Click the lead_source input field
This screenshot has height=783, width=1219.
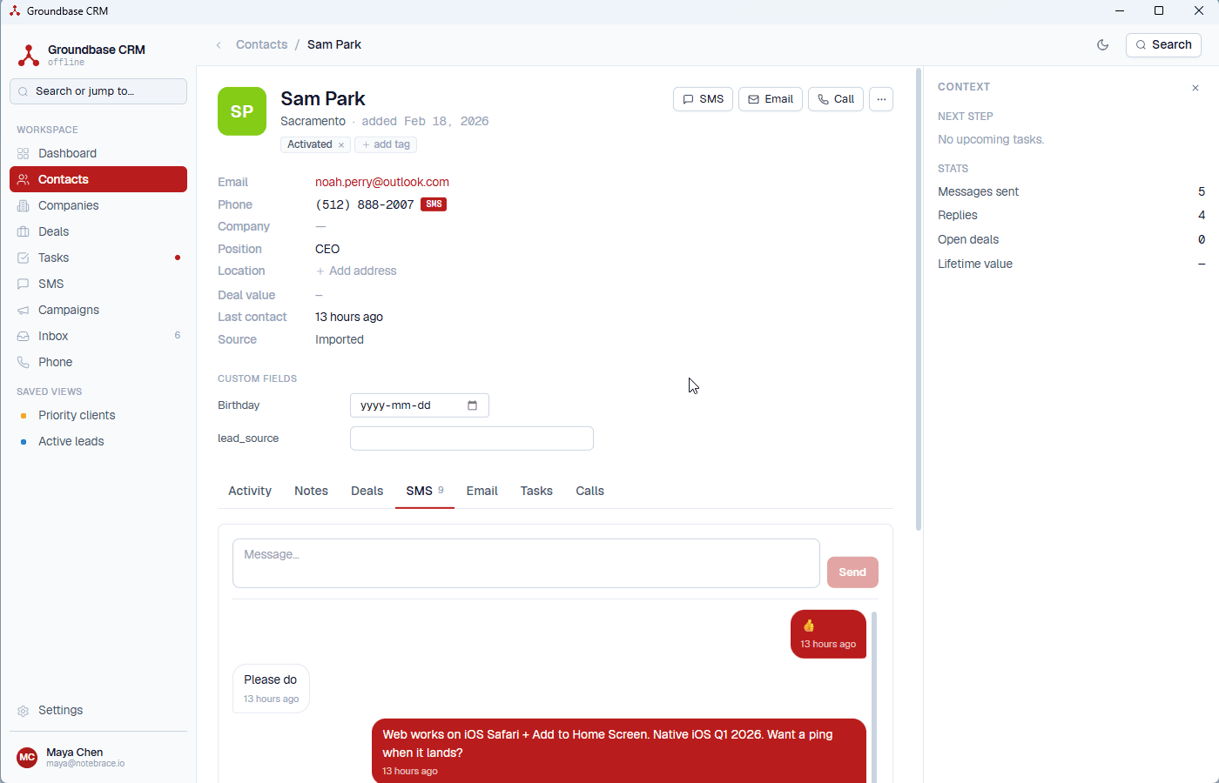[x=472, y=438]
